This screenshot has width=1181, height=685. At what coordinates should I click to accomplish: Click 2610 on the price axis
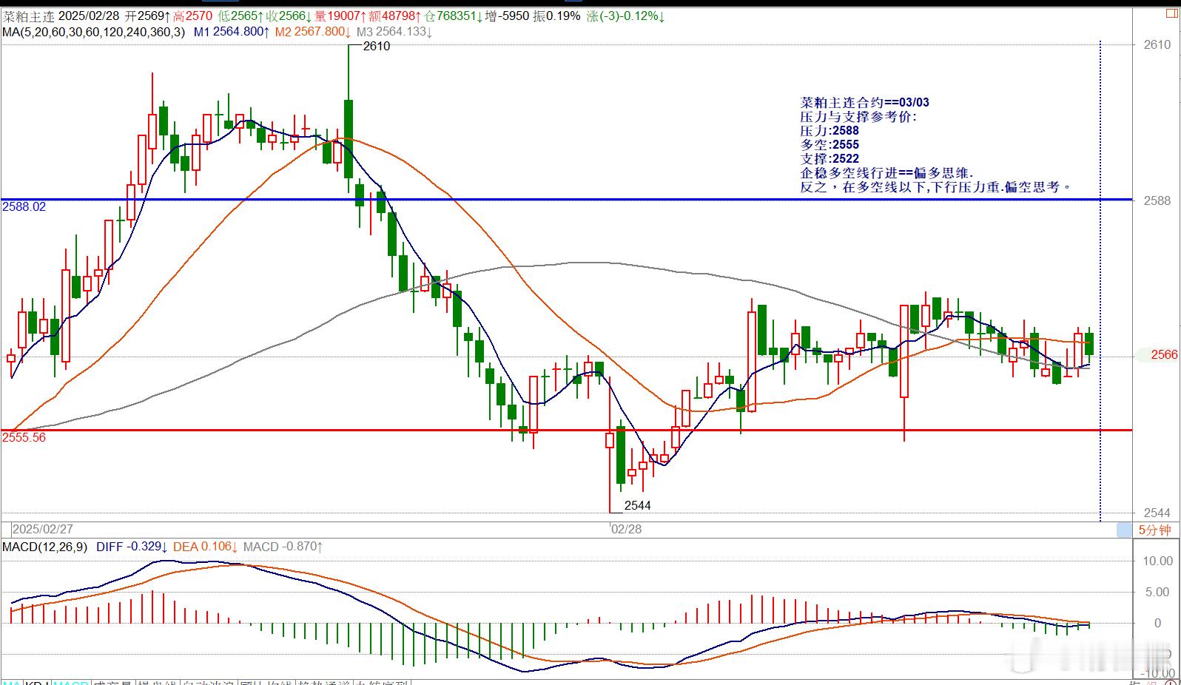click(1157, 45)
